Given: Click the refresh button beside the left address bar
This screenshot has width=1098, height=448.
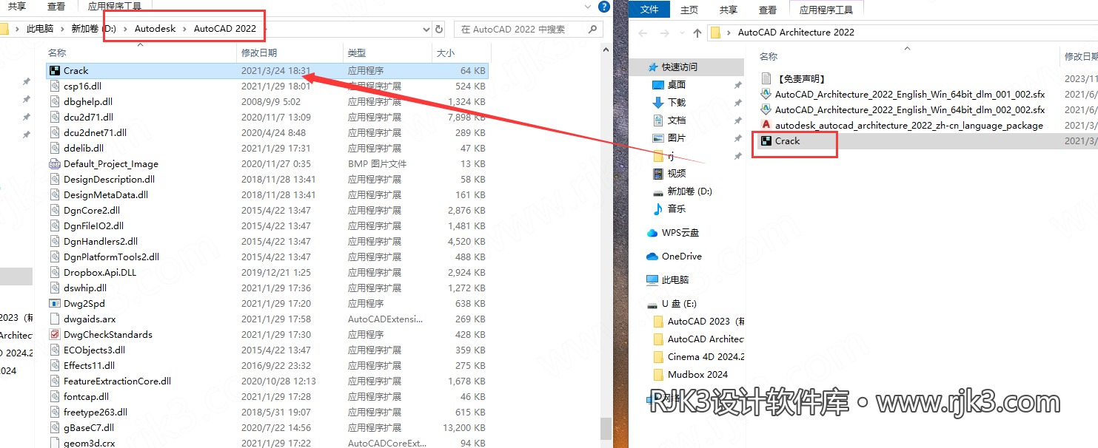Looking at the screenshot, I should 439,30.
